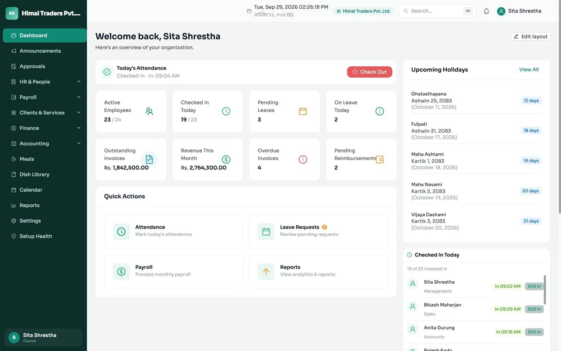Image resolution: width=561 pixels, height=351 pixels.
Task: Open the Himal Traders Pvt. Ltd. organization switcher
Action: (x=364, y=11)
